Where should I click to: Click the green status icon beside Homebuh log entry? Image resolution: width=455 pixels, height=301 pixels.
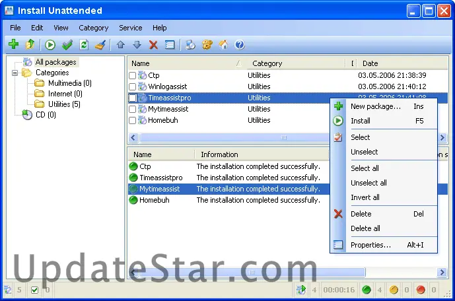click(133, 200)
